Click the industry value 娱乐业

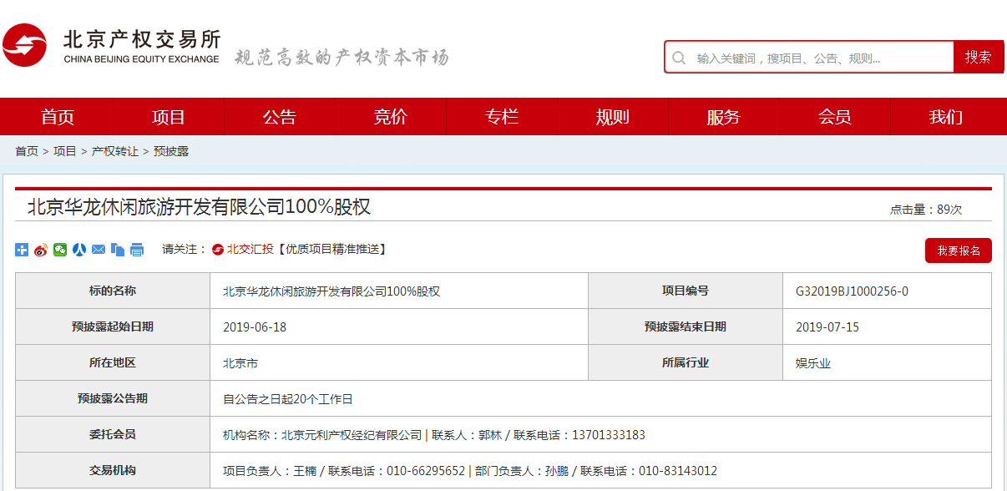pyautogui.click(x=813, y=363)
